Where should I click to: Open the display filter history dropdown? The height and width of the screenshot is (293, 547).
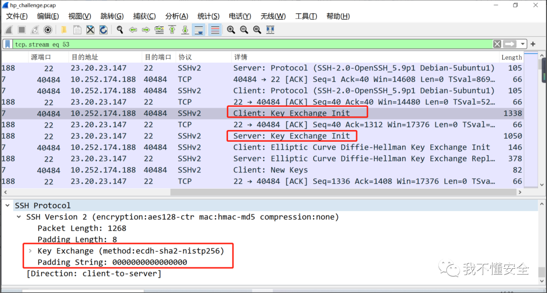pyautogui.click(x=522, y=44)
